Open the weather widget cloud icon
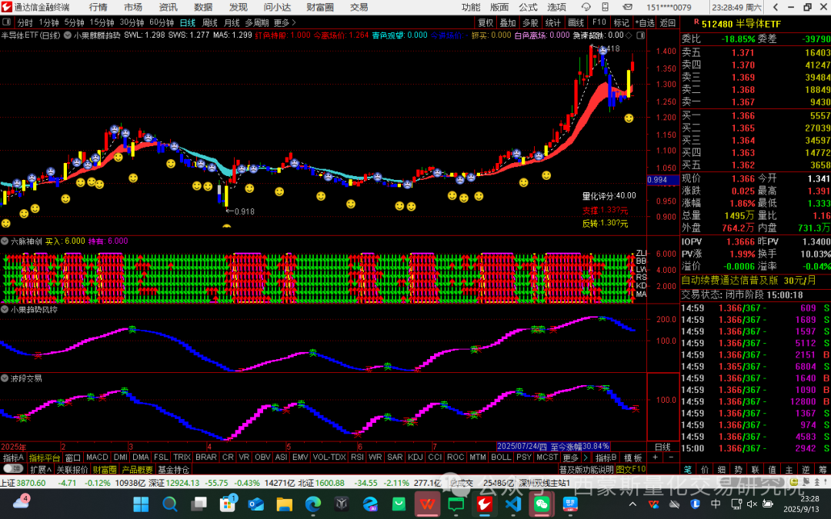Image resolution: width=831 pixels, height=519 pixels. 21,503
